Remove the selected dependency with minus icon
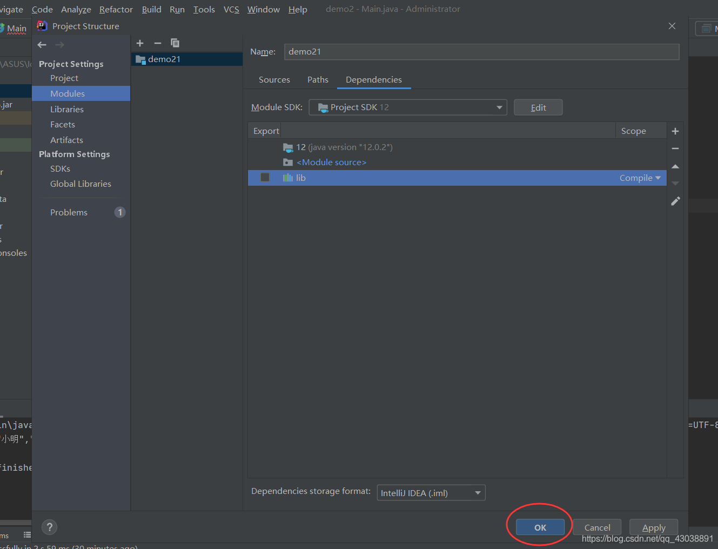 pos(675,148)
